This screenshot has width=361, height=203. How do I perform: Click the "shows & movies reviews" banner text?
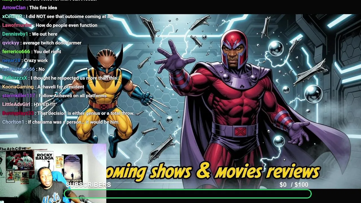tap(235, 171)
